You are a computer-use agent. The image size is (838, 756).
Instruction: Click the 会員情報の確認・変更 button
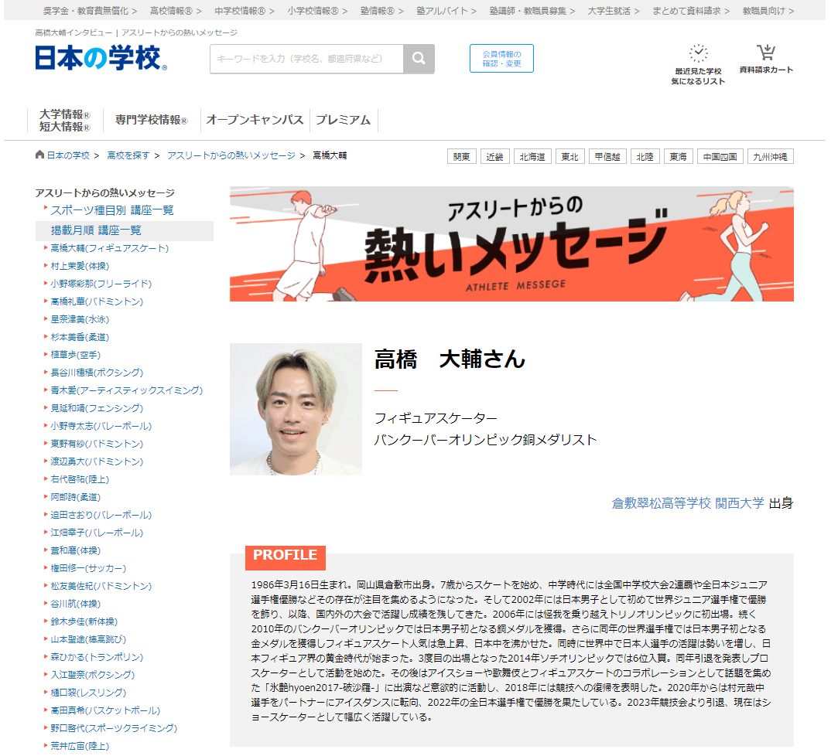pyautogui.click(x=501, y=58)
